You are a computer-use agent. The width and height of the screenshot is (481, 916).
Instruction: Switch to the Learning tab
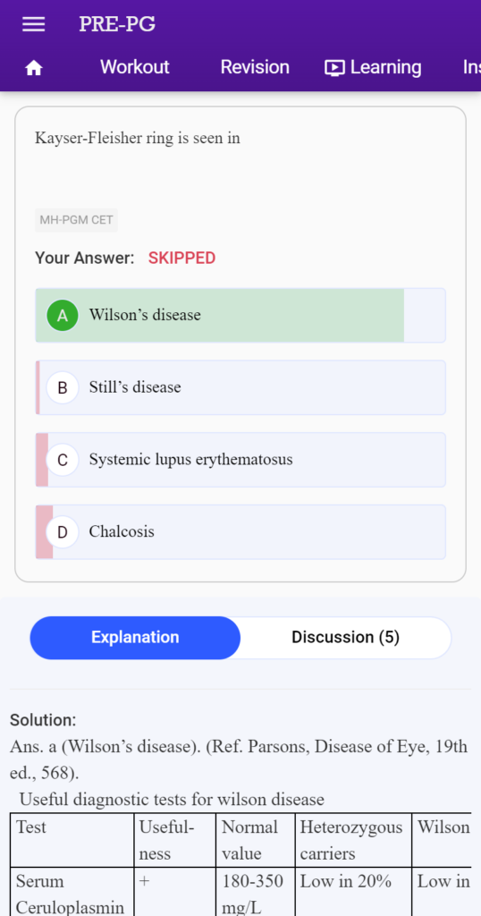coord(373,67)
